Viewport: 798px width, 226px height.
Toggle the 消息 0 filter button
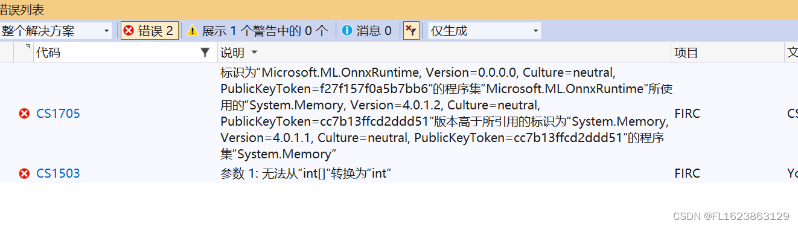366,30
